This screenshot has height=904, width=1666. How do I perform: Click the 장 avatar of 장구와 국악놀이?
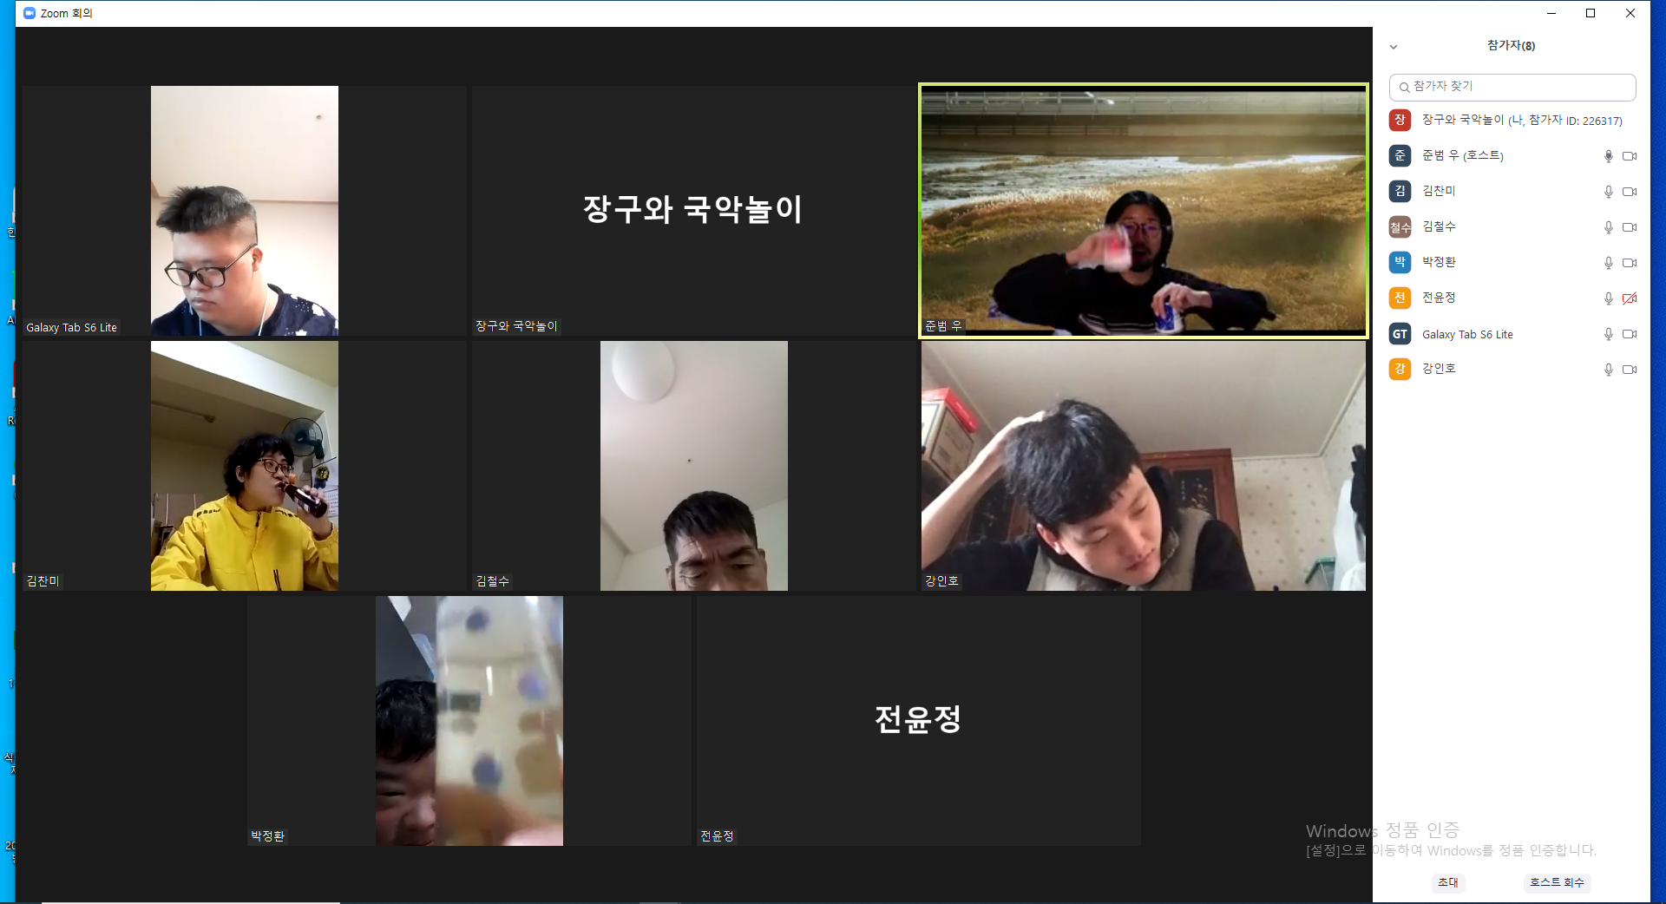(x=1400, y=120)
